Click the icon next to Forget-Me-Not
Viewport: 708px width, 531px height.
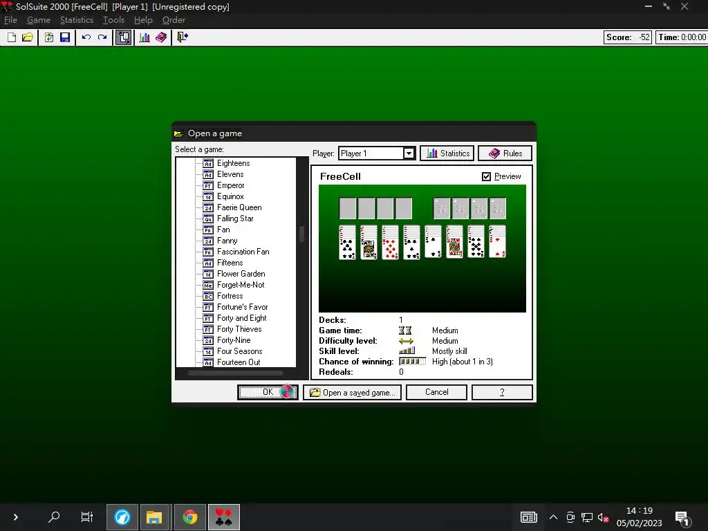[208, 285]
